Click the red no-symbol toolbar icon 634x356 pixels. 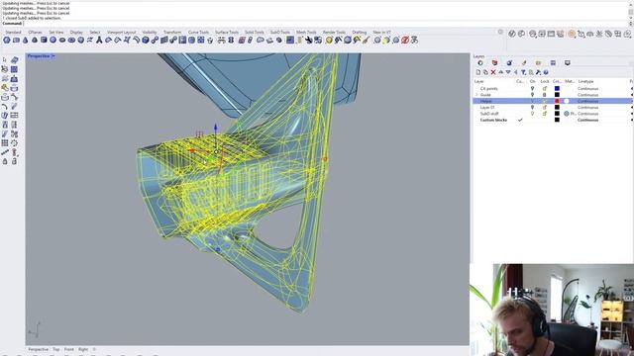pos(405,40)
